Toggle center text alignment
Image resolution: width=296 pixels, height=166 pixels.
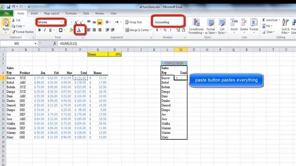(x=94, y=30)
